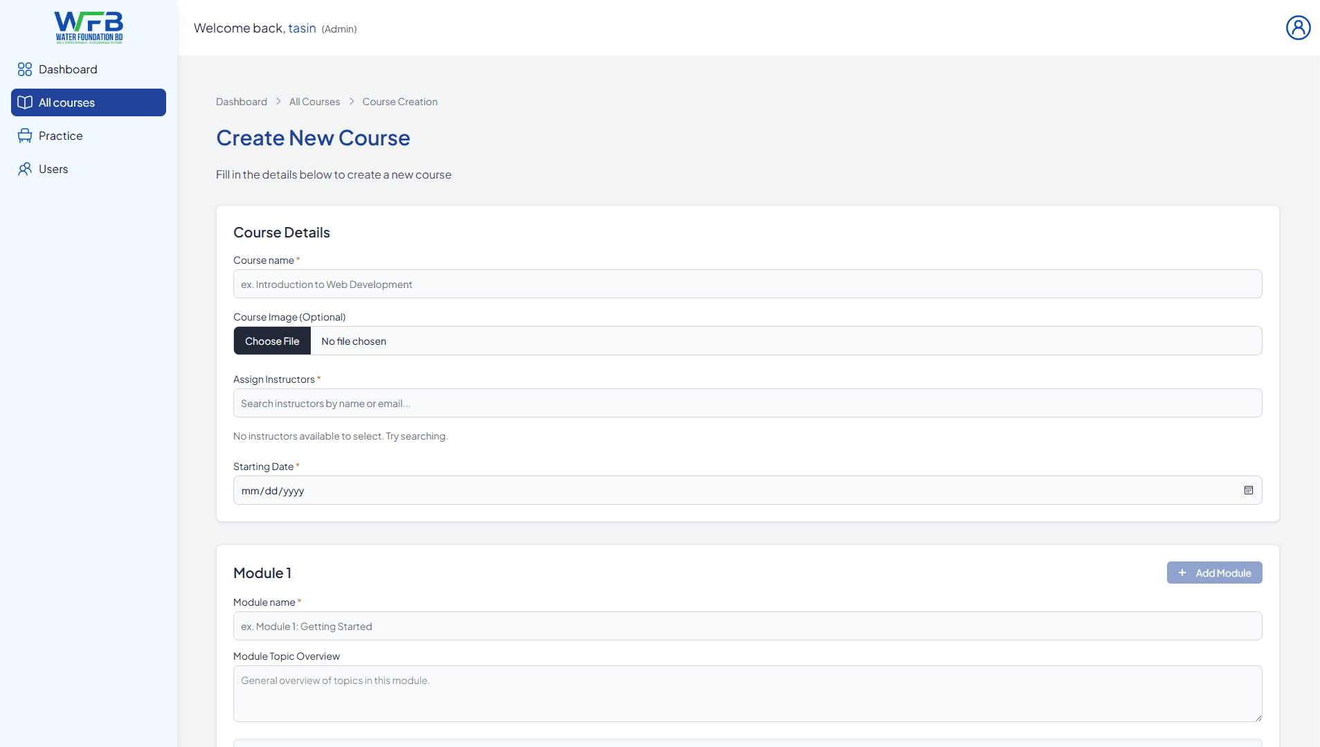Go to Practice section

click(89, 136)
